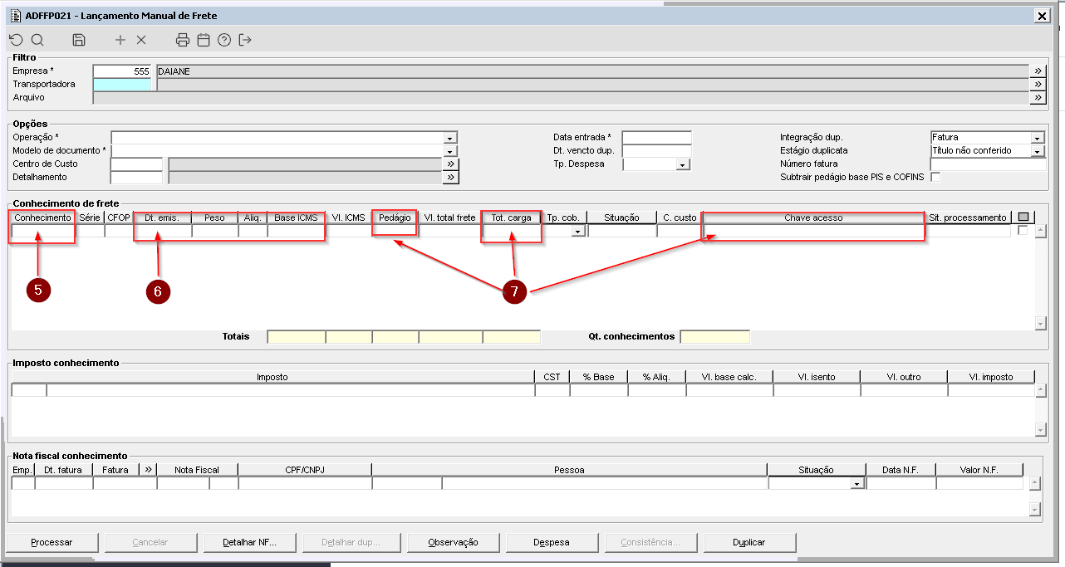Open lookup arrows for Detalhamento field

coord(450,178)
